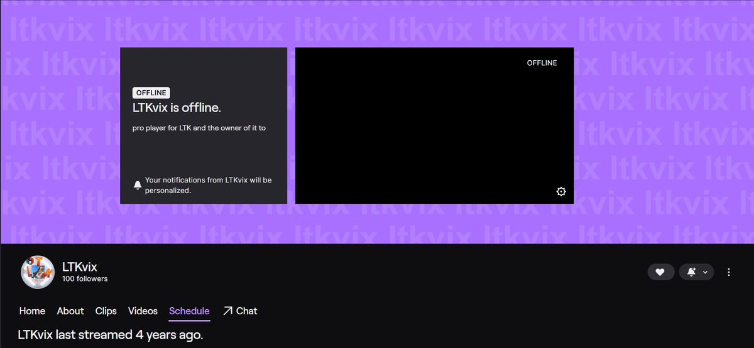
Task: Click the 'pro player for LTK' description
Action: pyautogui.click(x=199, y=128)
